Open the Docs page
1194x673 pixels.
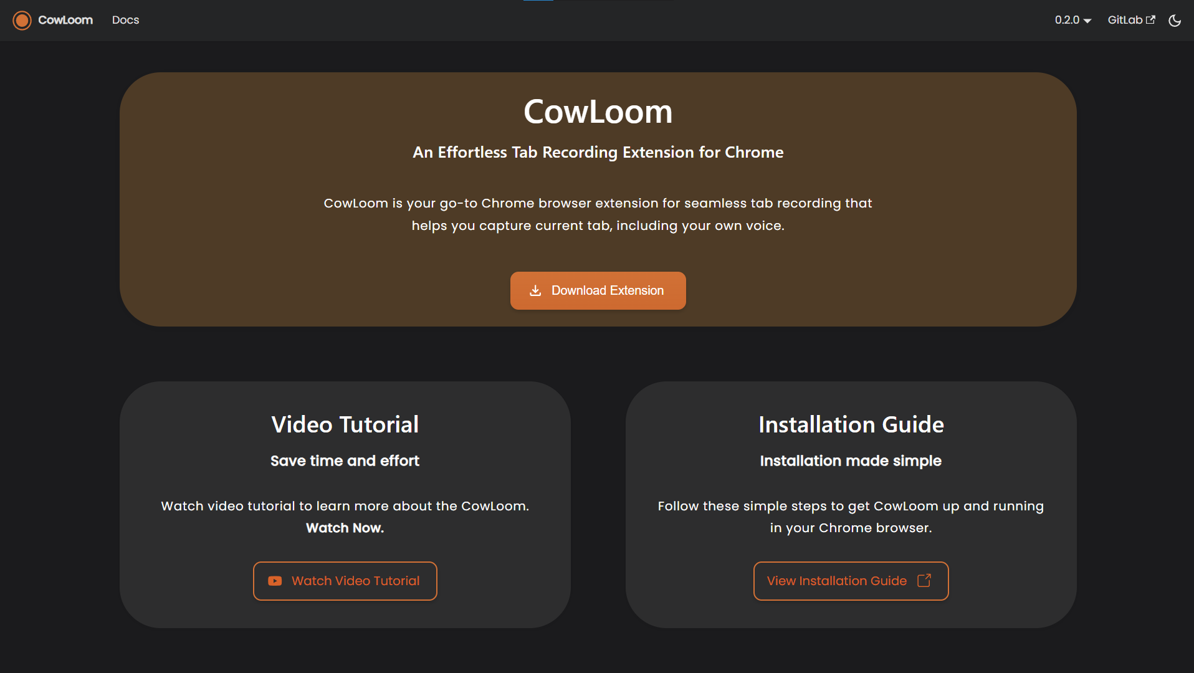point(125,20)
